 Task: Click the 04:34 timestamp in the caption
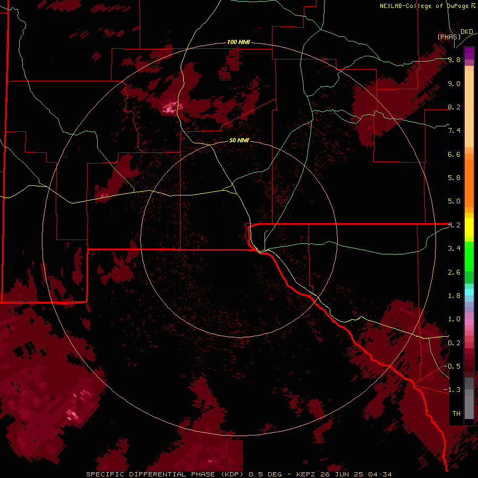[x=380, y=474]
